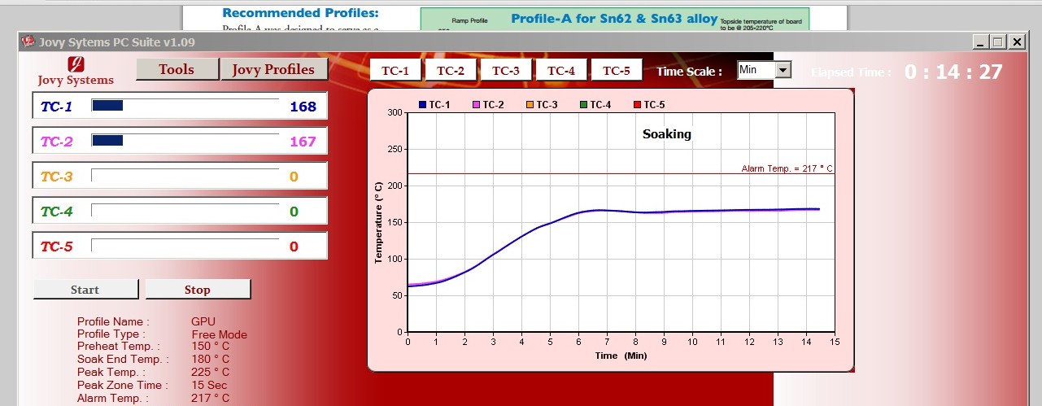
Task: Toggle the TC-1 channel button above the chart
Action: 395,71
